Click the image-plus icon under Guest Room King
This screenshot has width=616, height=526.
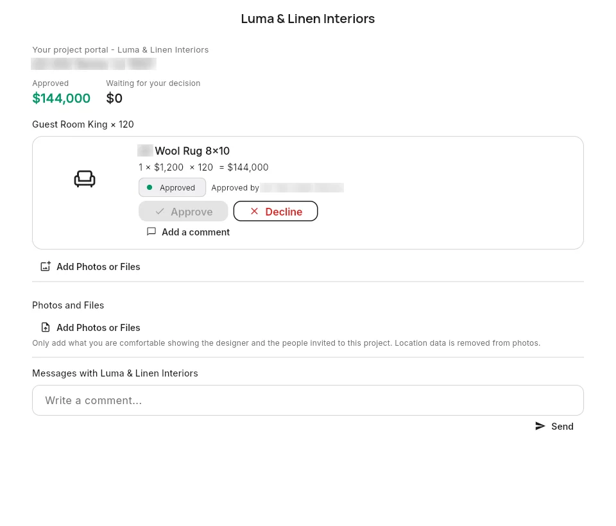pyautogui.click(x=46, y=266)
